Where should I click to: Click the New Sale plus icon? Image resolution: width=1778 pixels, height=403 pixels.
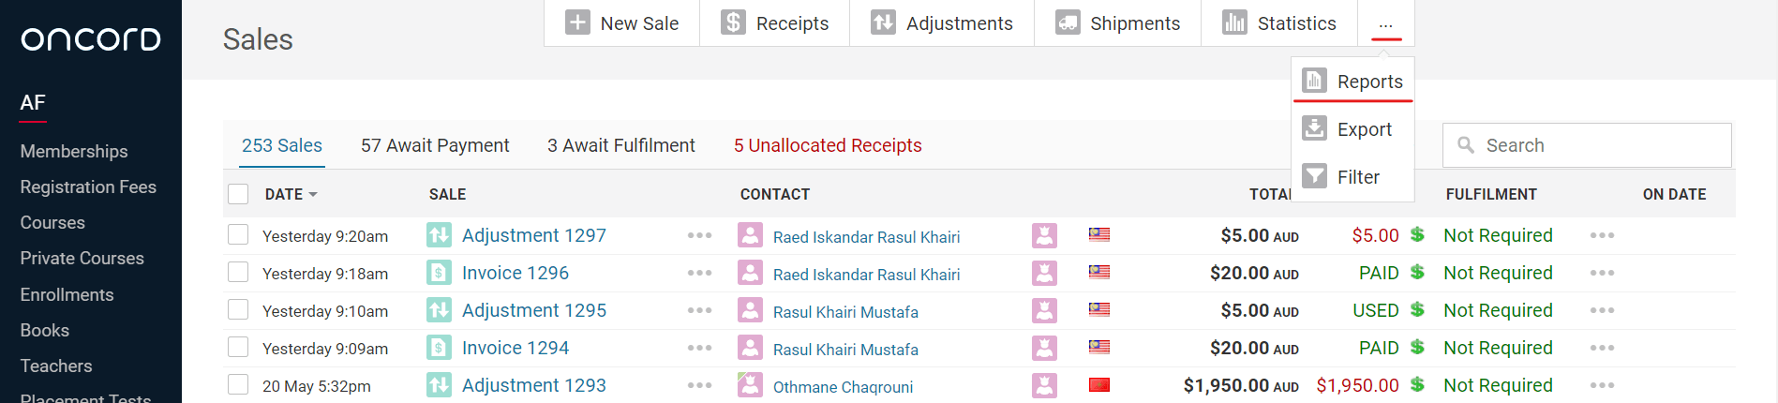pyautogui.click(x=577, y=22)
